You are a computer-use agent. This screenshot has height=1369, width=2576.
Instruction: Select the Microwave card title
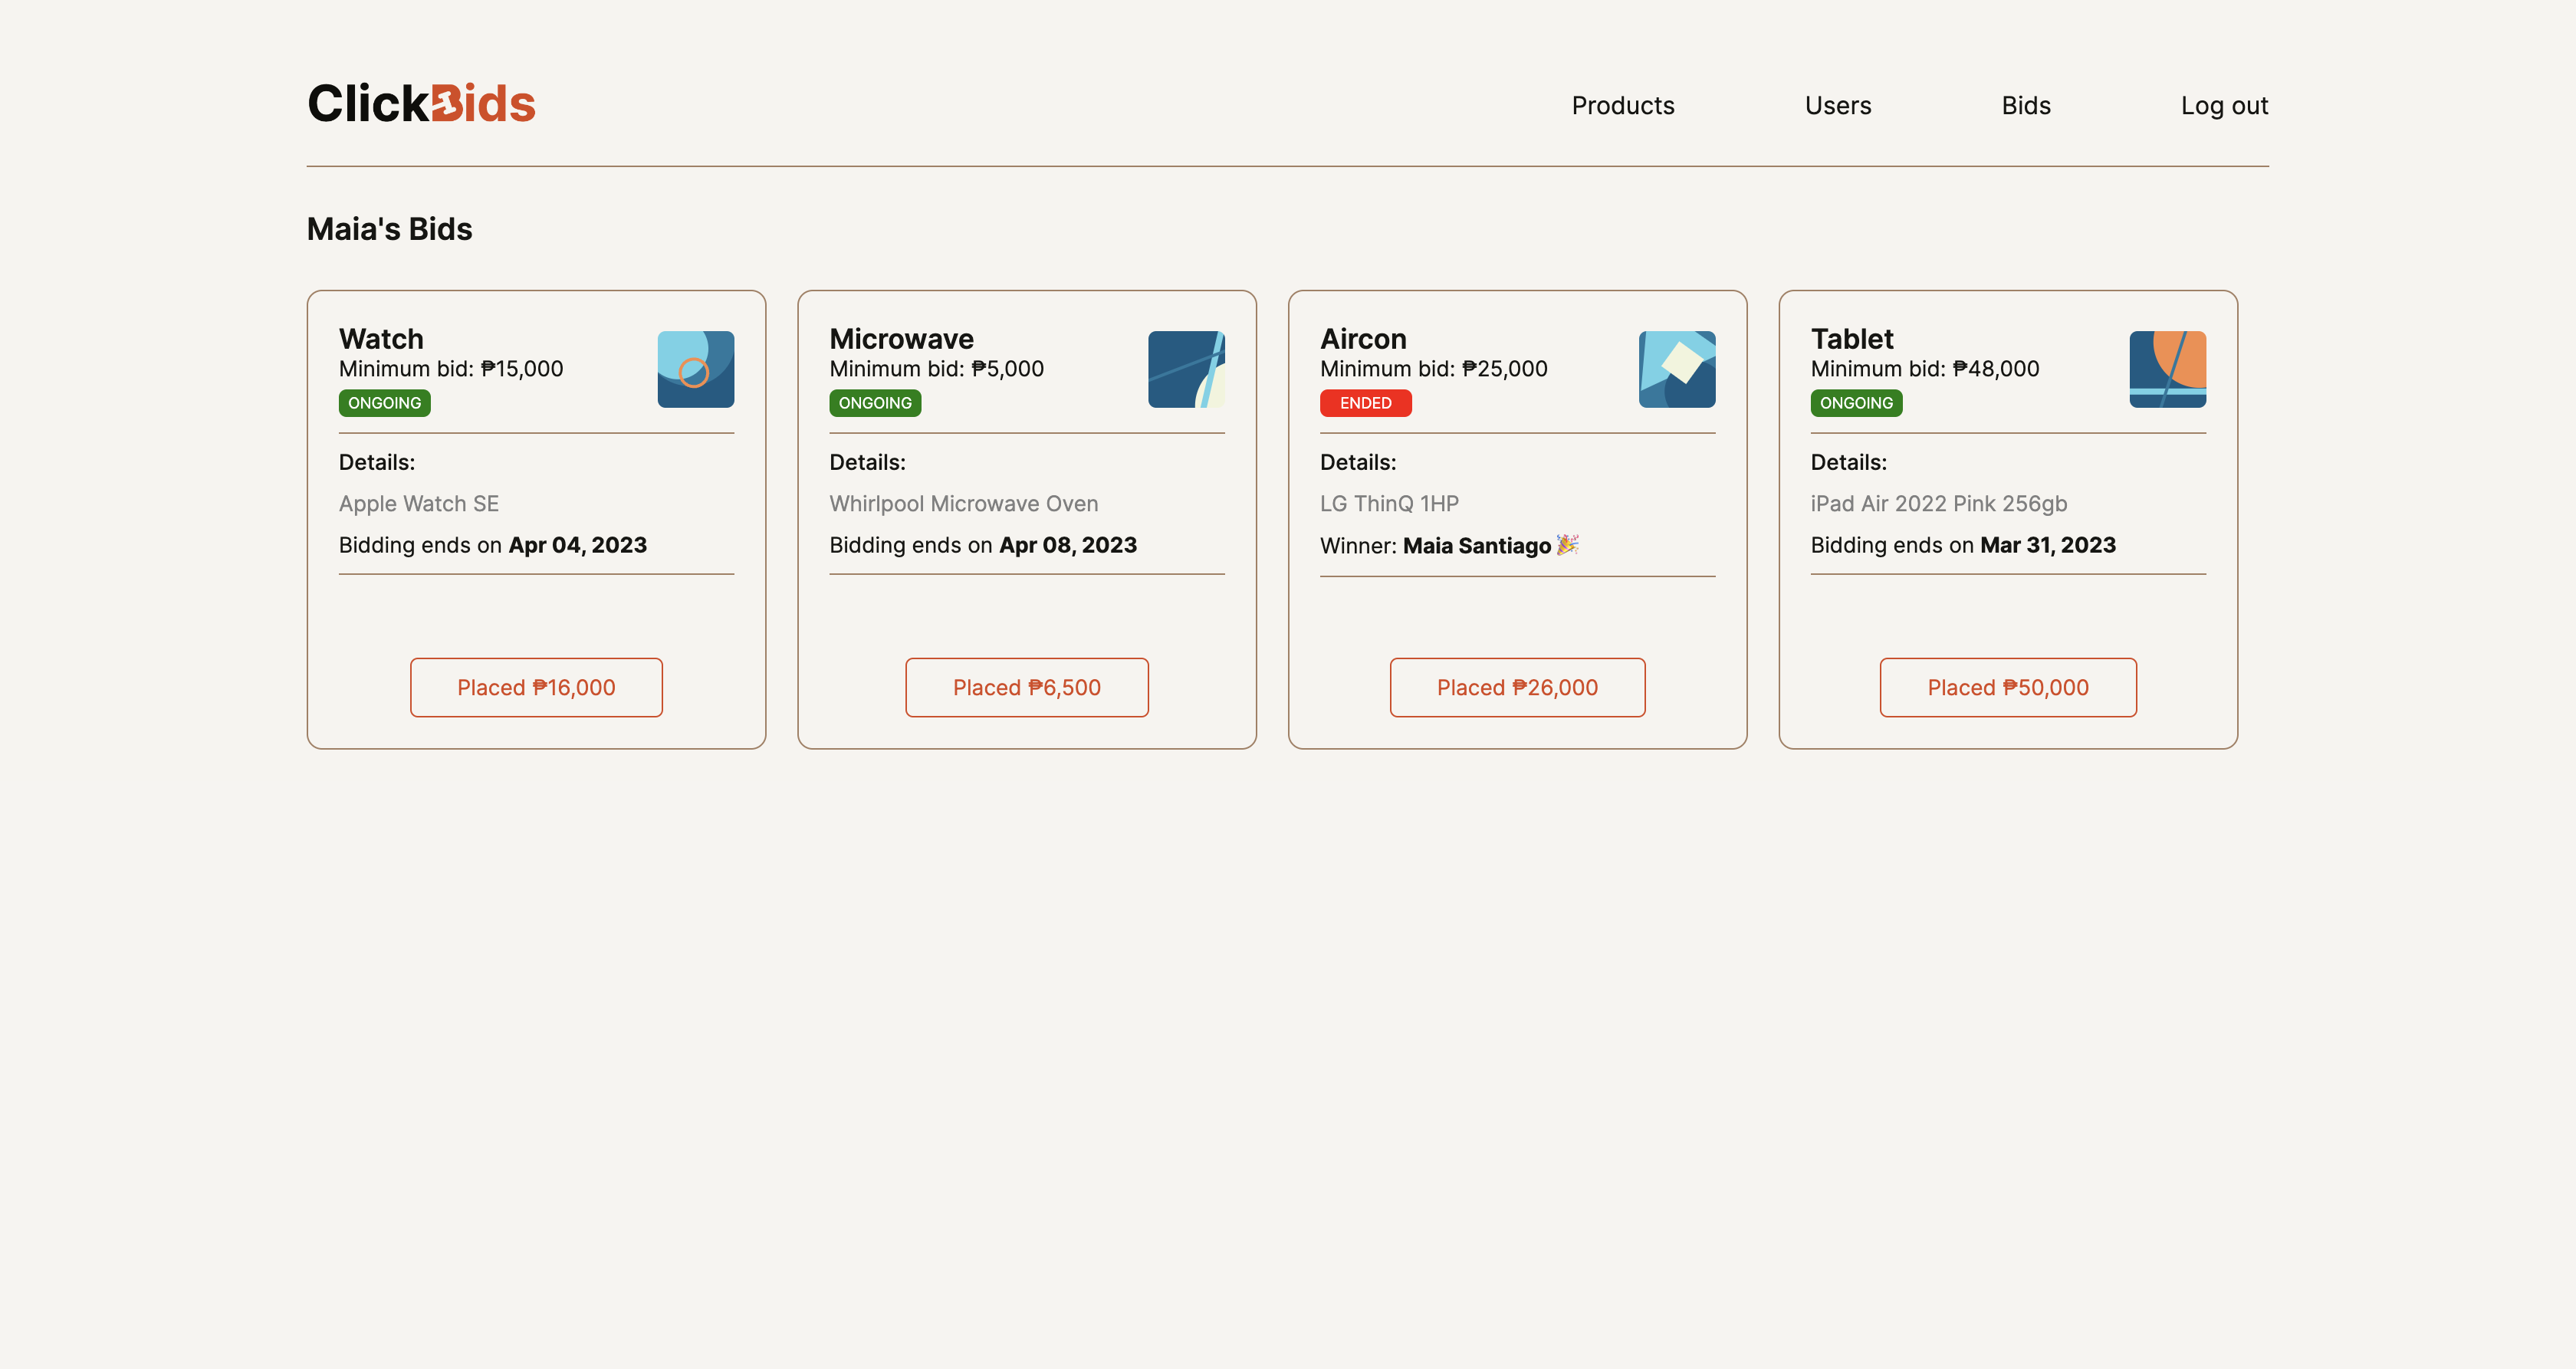coord(901,338)
